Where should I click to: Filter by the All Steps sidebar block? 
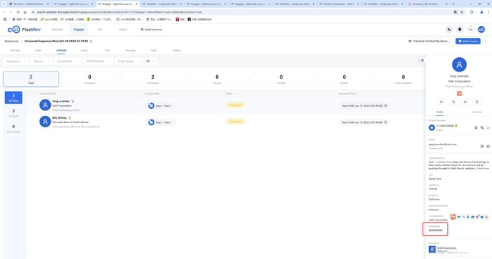tap(14, 97)
